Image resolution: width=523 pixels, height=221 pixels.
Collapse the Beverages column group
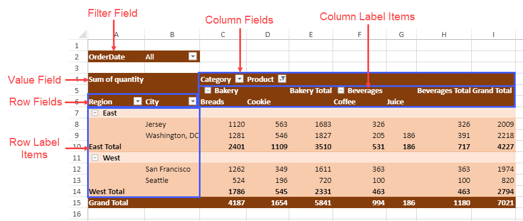click(x=341, y=90)
